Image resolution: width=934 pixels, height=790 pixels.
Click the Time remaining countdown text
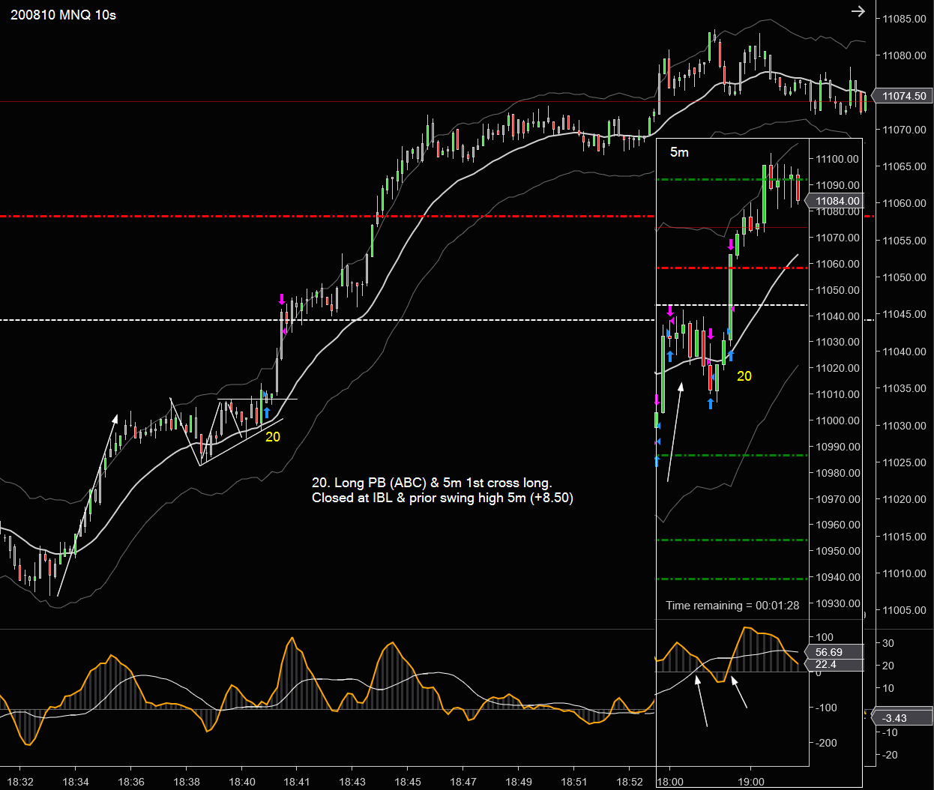tap(732, 606)
